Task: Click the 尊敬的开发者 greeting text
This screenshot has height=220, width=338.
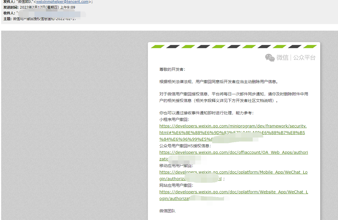Action: click(x=172, y=69)
